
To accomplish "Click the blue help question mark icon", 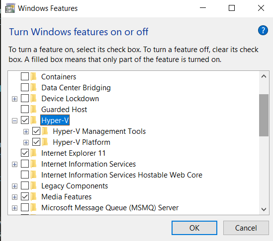I will pyautogui.click(x=263, y=30).
